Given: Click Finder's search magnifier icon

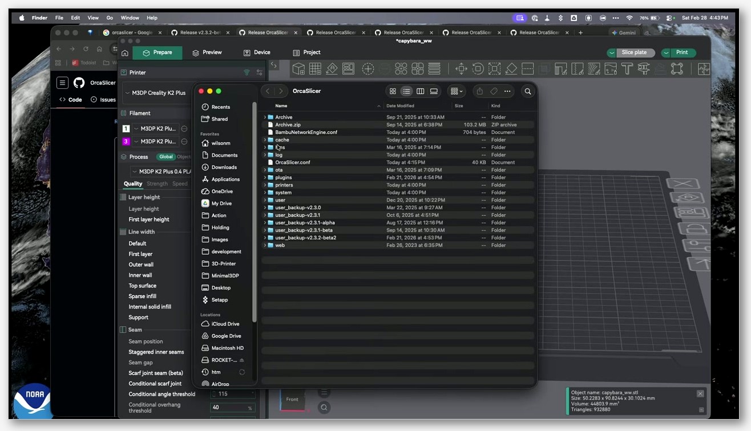Looking at the screenshot, I should coord(528,91).
